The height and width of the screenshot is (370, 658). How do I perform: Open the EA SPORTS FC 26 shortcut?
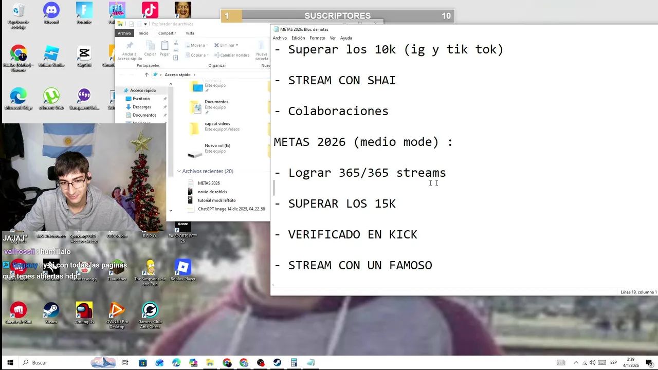point(183,233)
